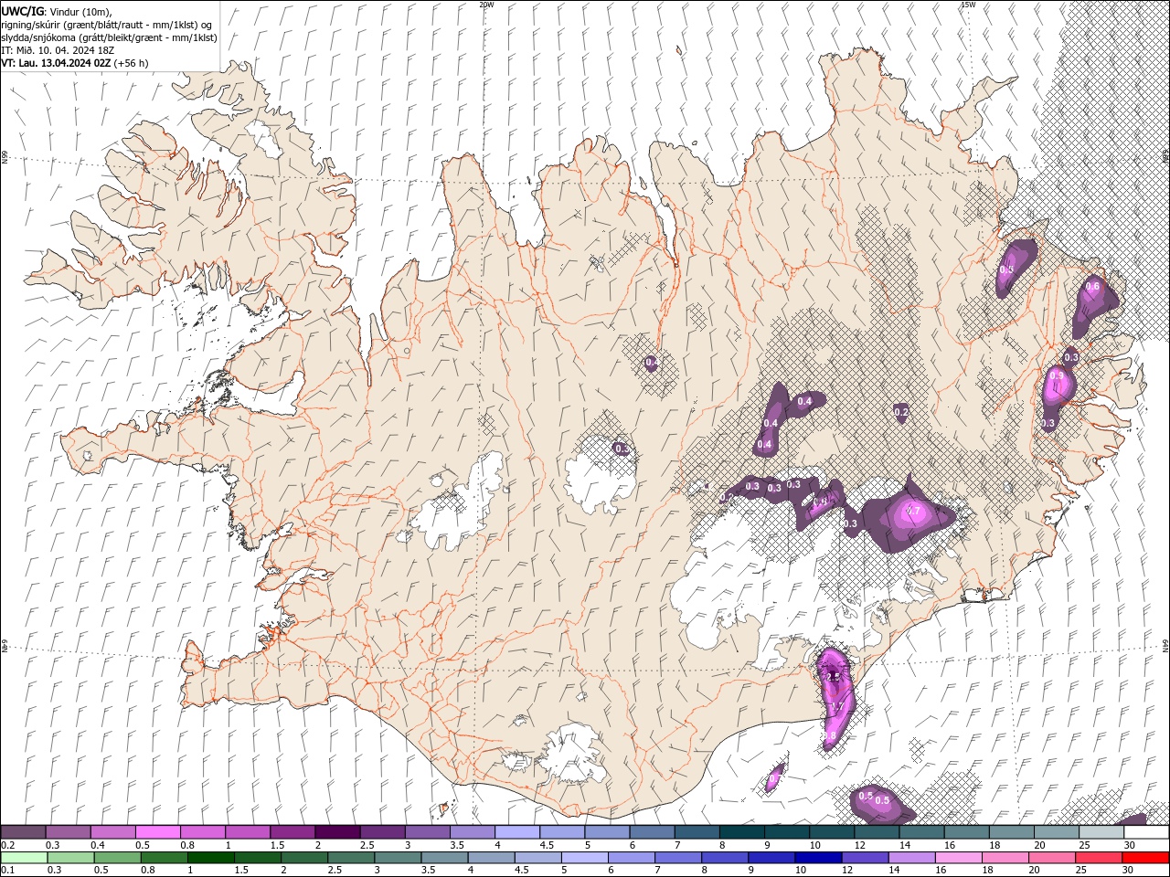Click the '0.7' snowfall value on the map
The height and width of the screenshot is (877, 1170).
[912, 512]
